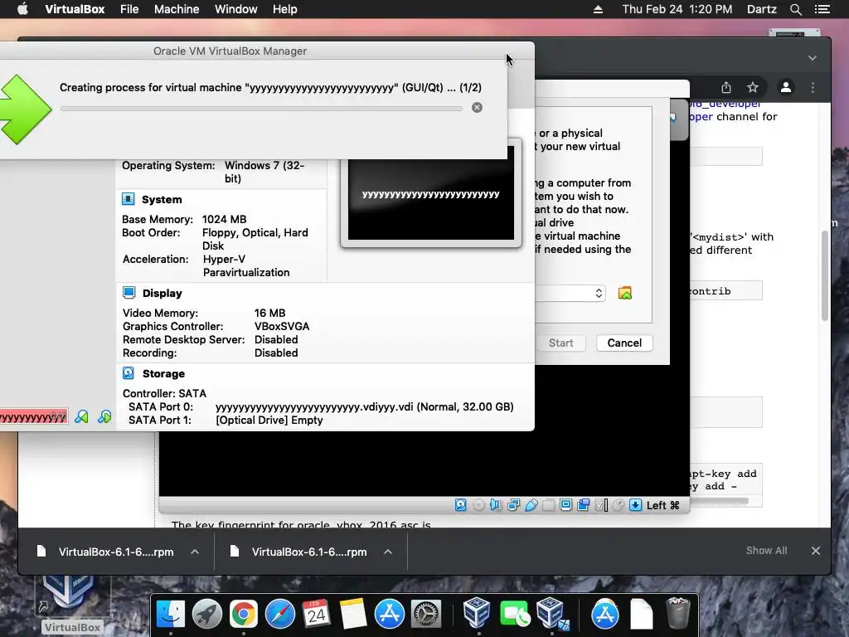Open the Chrome three-dot menu
Image resolution: width=849 pixels, height=637 pixels.
pyautogui.click(x=813, y=87)
